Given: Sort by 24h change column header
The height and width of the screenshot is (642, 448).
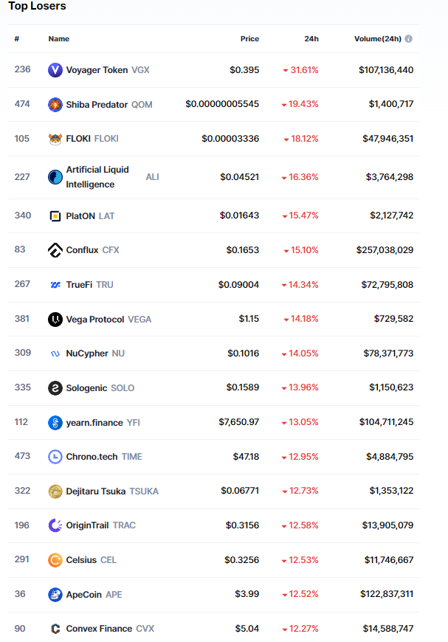Looking at the screenshot, I should (x=311, y=39).
